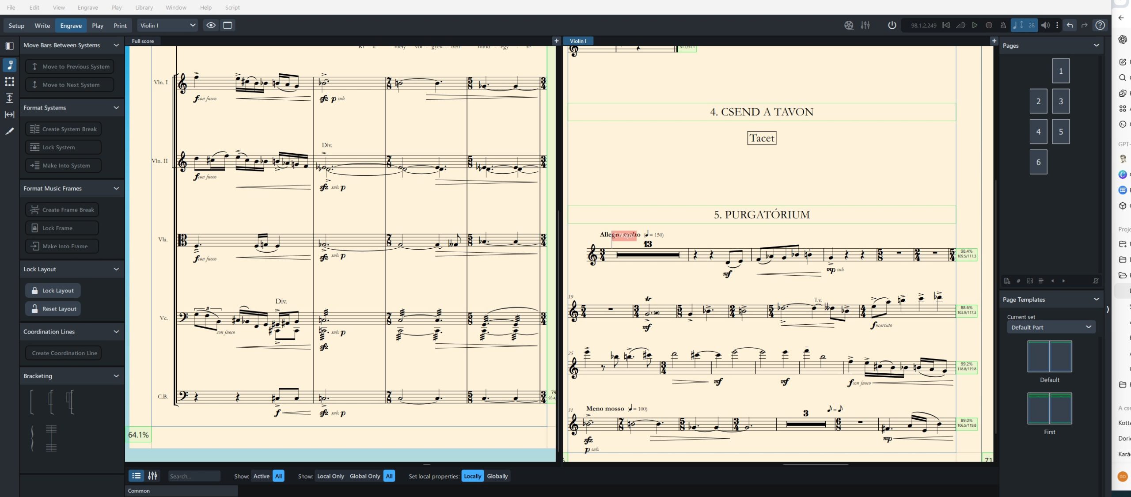Choose the Staff Spacing tool
Image resolution: width=1131 pixels, height=497 pixels.
(x=9, y=98)
